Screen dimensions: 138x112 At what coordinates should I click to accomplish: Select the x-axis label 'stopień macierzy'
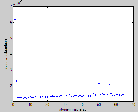point(73,109)
